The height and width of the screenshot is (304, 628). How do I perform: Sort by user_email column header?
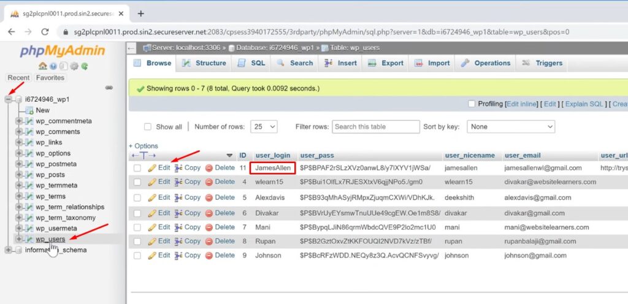[x=523, y=156]
